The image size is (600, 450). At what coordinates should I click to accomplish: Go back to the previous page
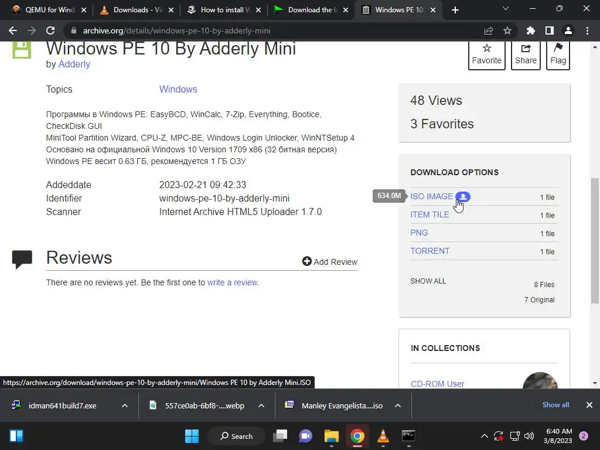tap(13, 30)
